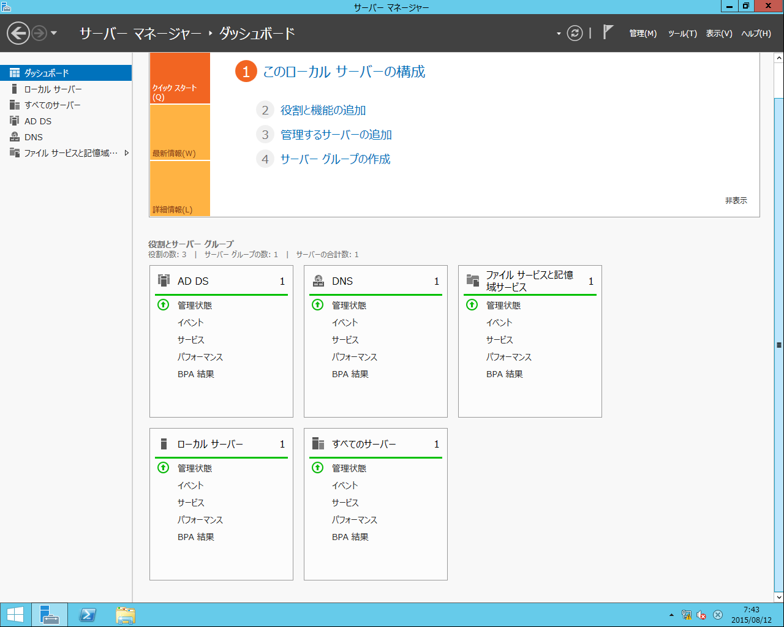Image resolution: width=784 pixels, height=627 pixels.
Task: Open the 管理(M) menu
Action: point(643,34)
